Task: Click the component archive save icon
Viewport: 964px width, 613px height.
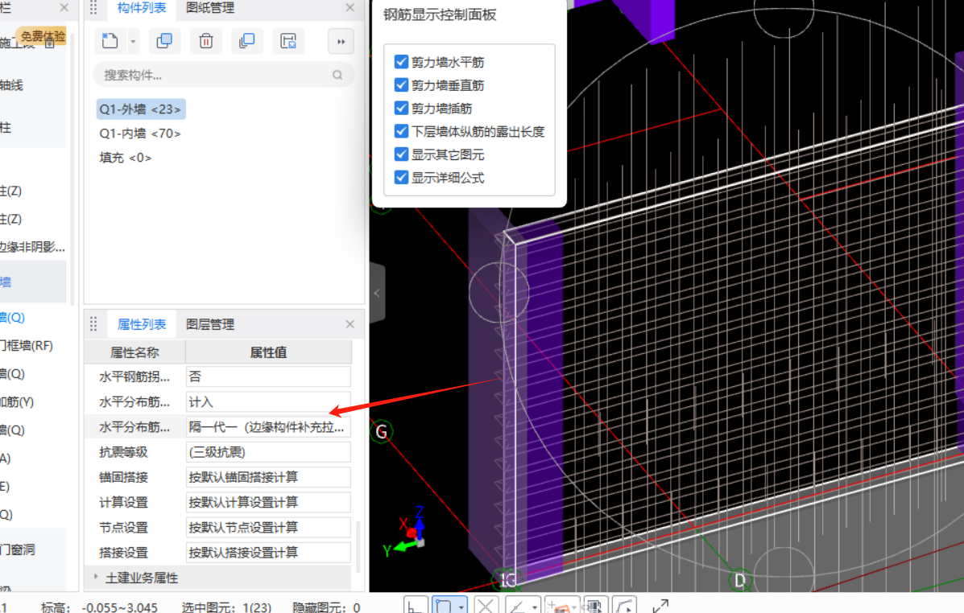Action: (288, 41)
